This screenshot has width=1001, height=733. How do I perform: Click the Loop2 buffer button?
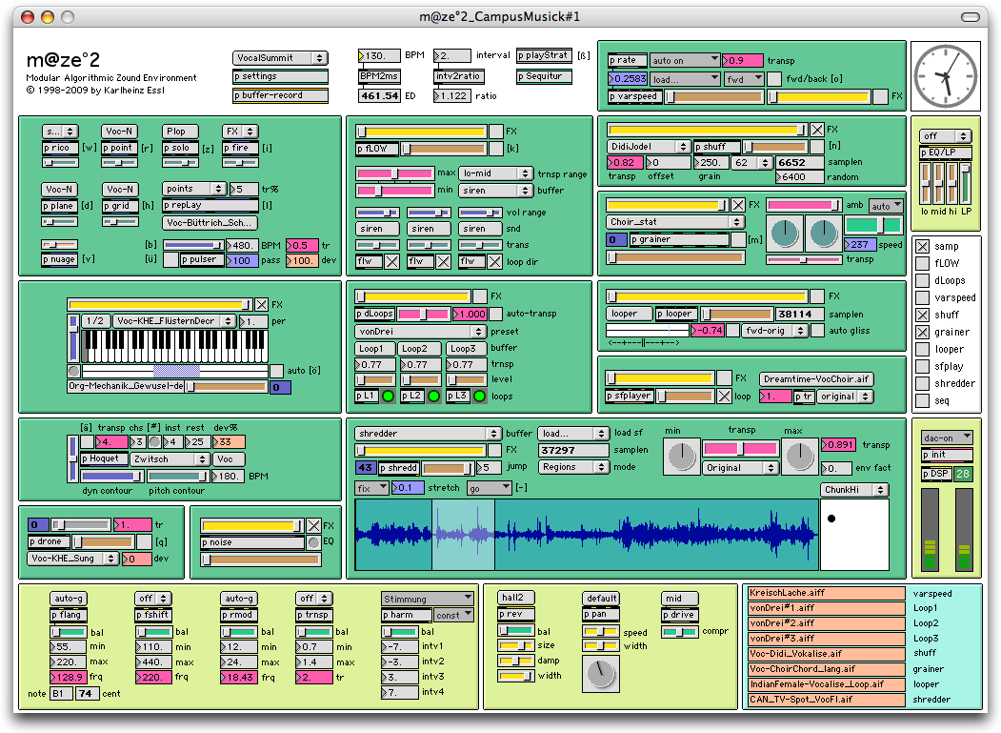[419, 348]
